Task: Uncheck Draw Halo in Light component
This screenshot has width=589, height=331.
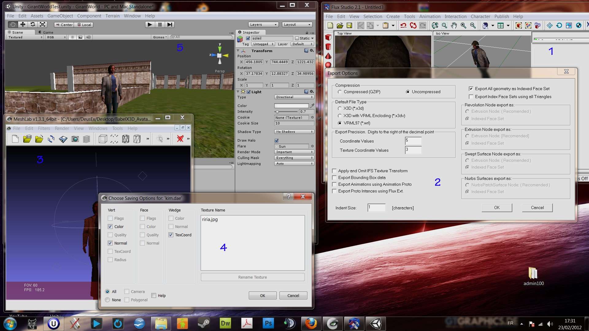Action: click(x=276, y=141)
